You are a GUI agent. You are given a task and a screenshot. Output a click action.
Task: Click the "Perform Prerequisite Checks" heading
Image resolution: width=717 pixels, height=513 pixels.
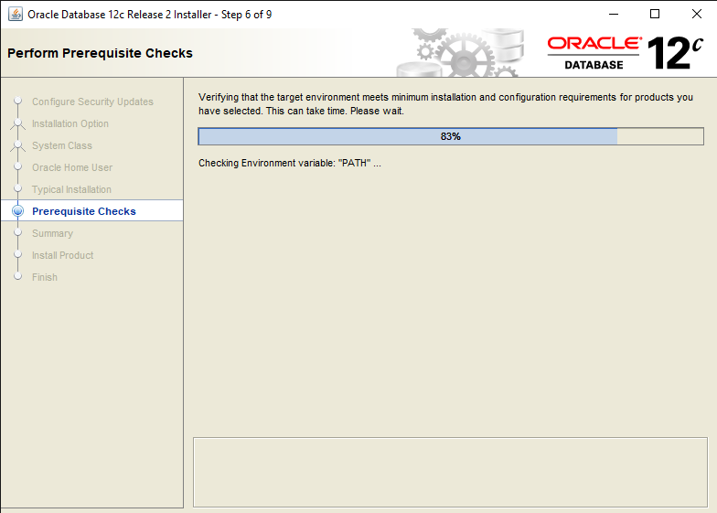[x=100, y=53]
